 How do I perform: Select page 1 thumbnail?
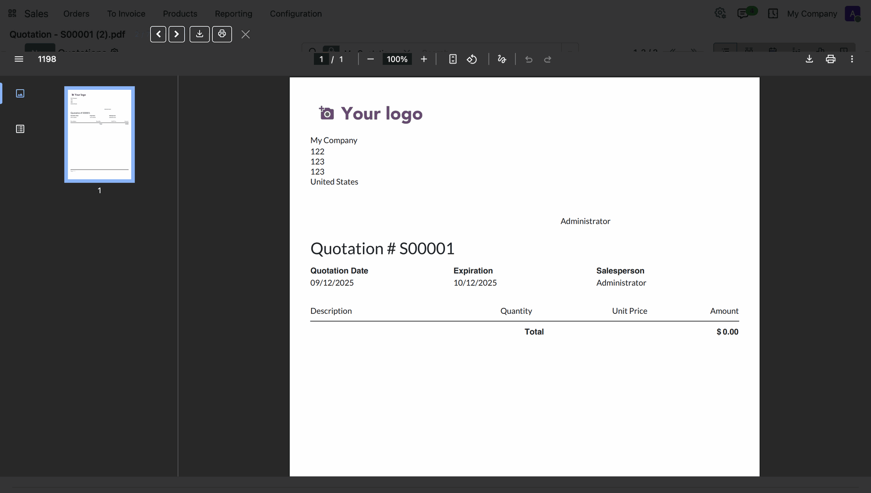(x=99, y=135)
